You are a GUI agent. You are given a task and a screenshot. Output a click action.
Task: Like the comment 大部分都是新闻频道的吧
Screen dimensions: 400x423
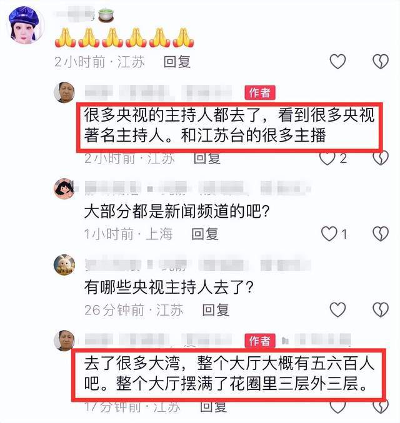click(x=329, y=233)
